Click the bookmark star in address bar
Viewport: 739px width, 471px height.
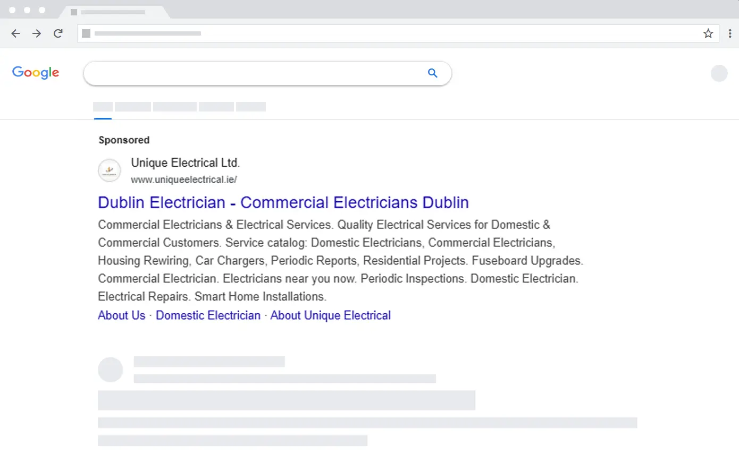708,33
